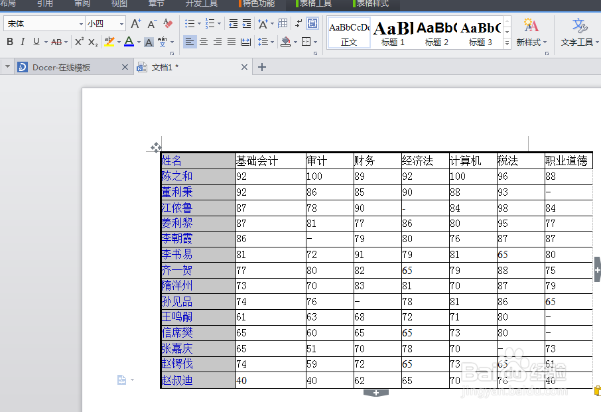Apply underline formatting
Screen dimensions: 601x412
tap(36, 41)
